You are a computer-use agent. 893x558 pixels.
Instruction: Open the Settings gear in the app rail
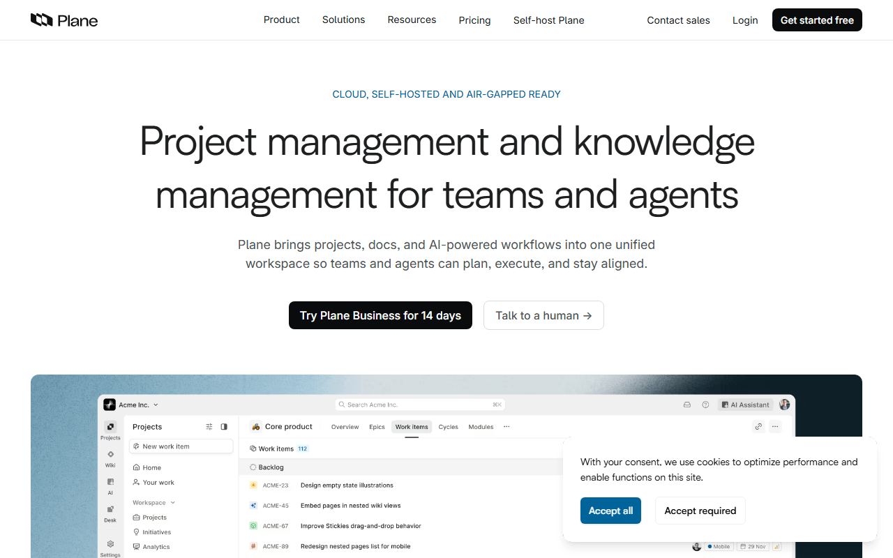click(110, 544)
